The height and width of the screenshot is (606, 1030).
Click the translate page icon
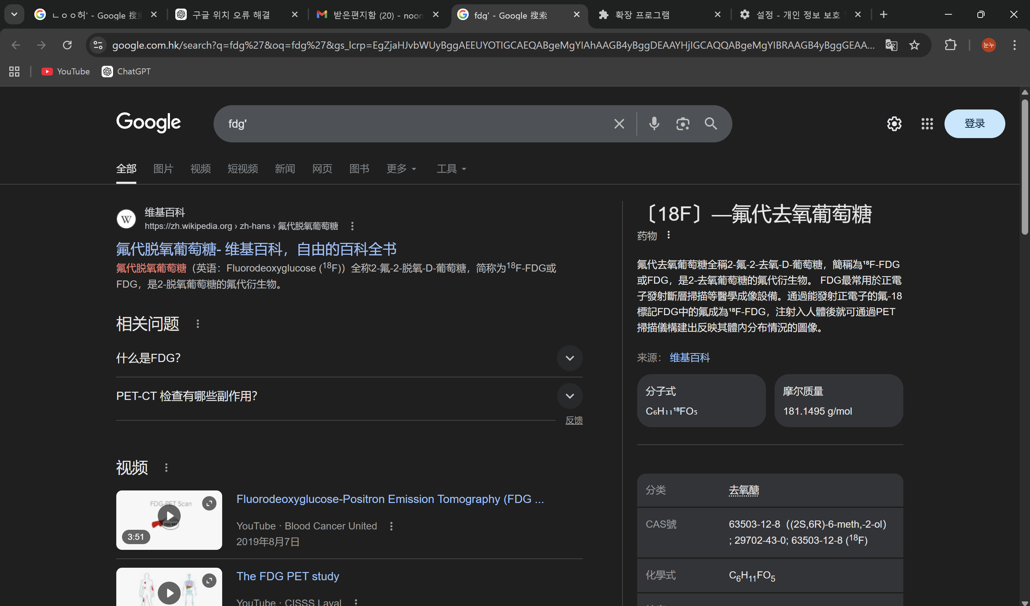click(x=891, y=45)
